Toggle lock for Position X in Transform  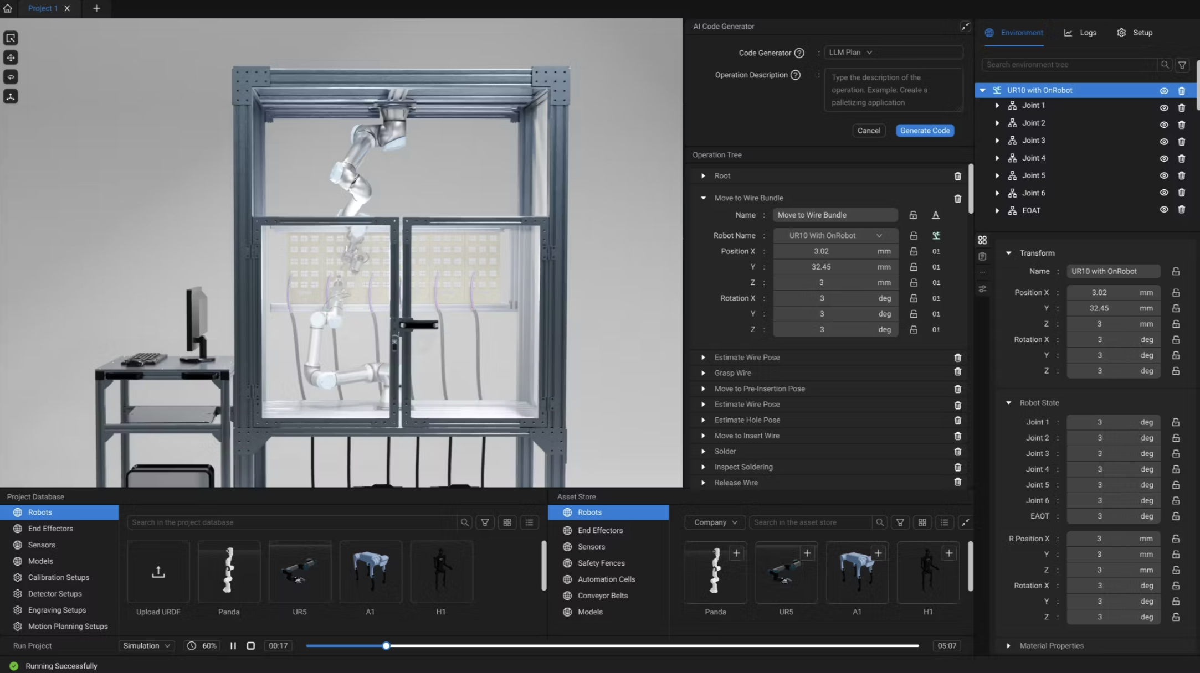(x=1176, y=293)
